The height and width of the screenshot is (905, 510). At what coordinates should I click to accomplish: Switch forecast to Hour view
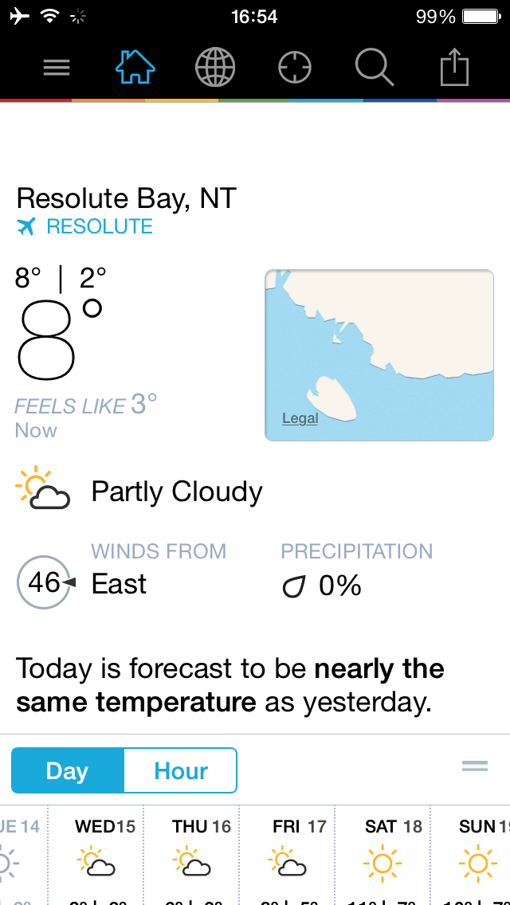coord(181,770)
